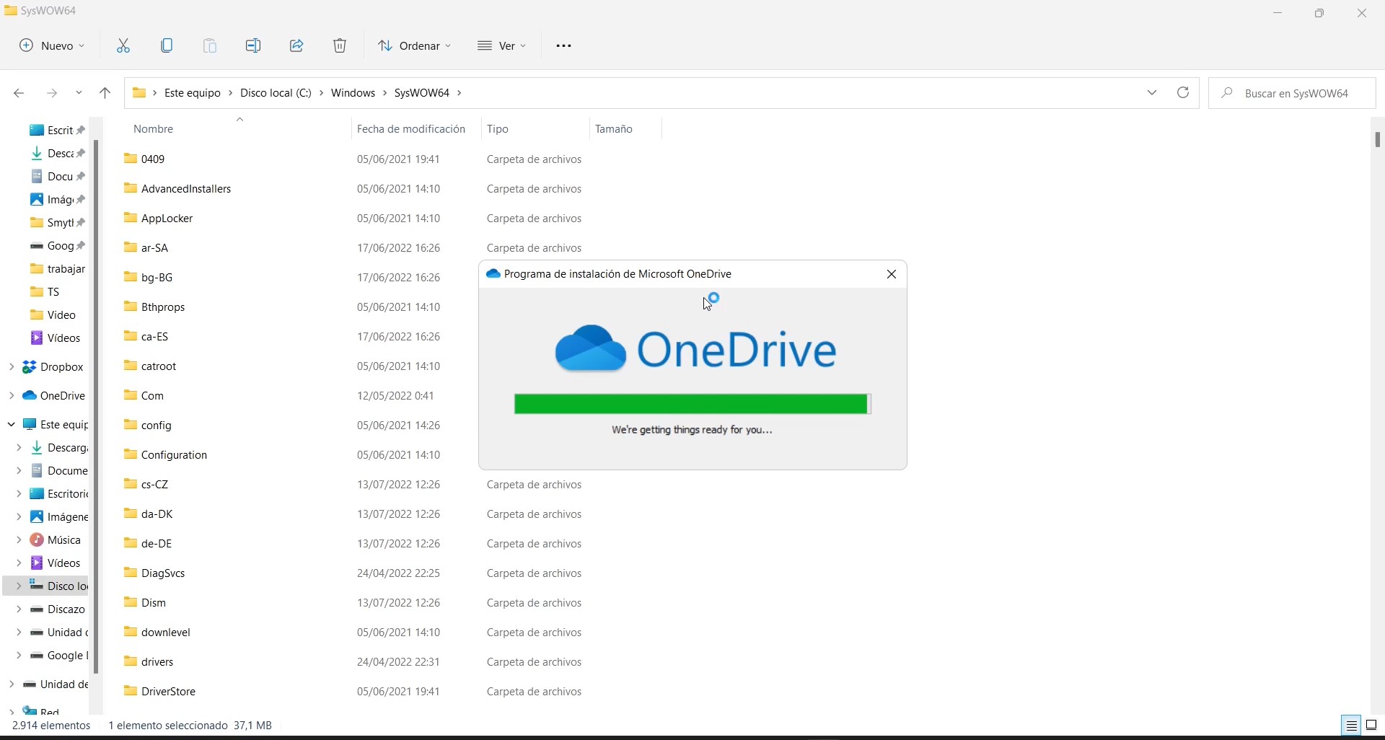The image size is (1385, 740).
Task: Switch to details view in status bar
Action: tap(1351, 726)
